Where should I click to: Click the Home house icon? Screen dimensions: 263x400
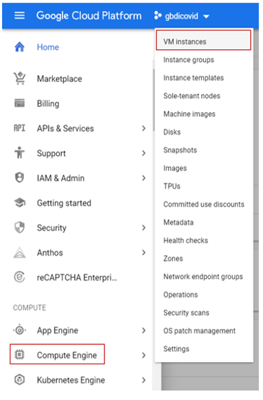coord(19,47)
